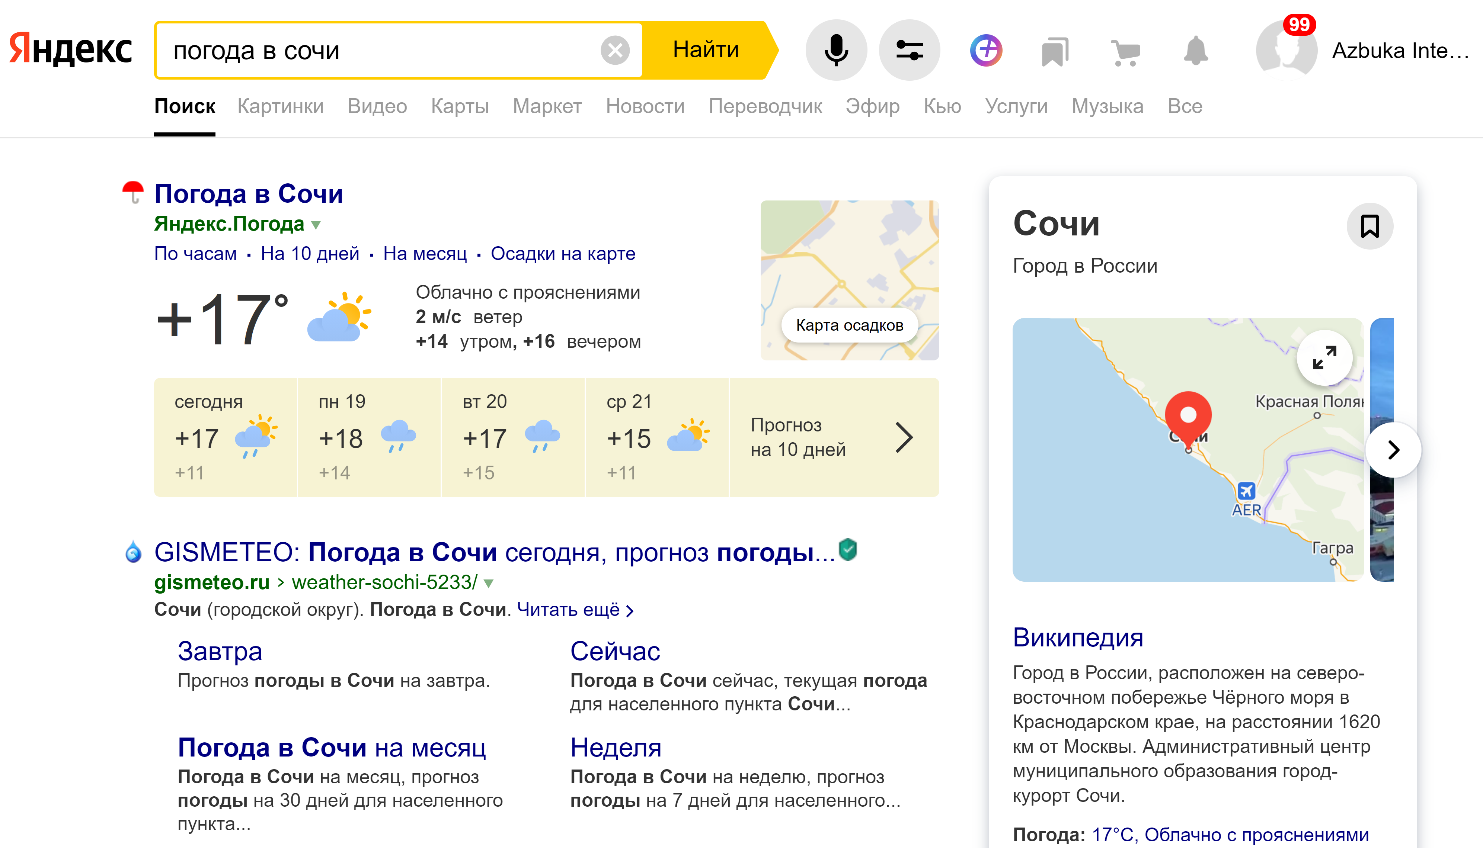Expand the Сочи map to fullscreen

1324,357
